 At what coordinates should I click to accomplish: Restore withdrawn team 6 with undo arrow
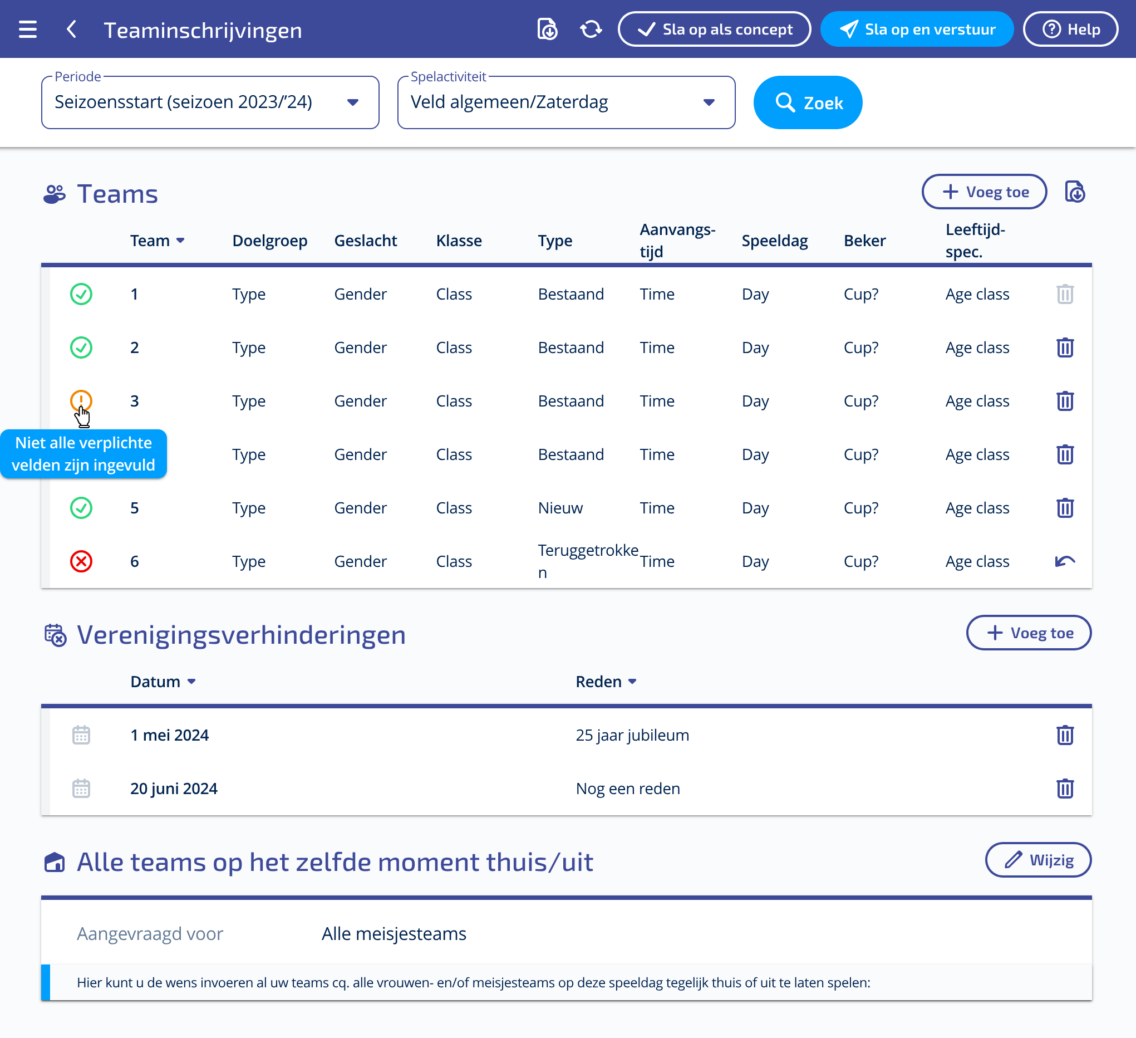click(x=1064, y=561)
